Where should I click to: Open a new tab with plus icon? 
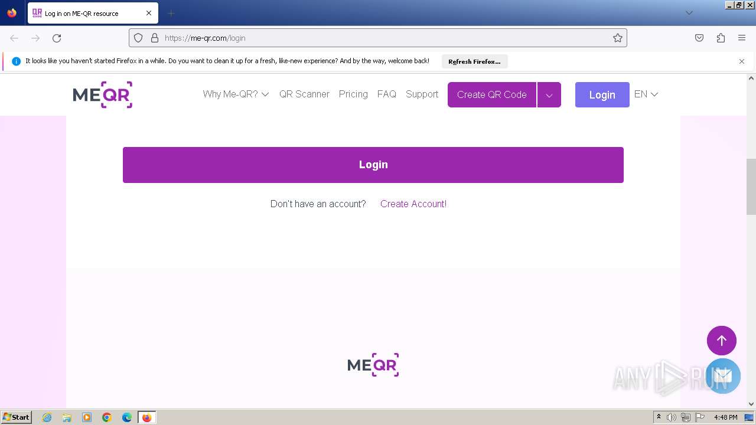tap(171, 13)
